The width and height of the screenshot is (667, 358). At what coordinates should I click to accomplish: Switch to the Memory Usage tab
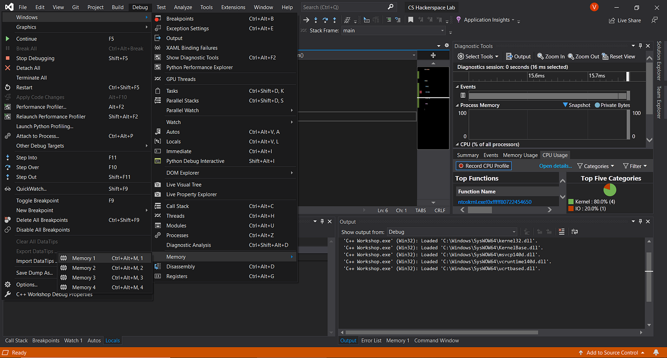(520, 155)
